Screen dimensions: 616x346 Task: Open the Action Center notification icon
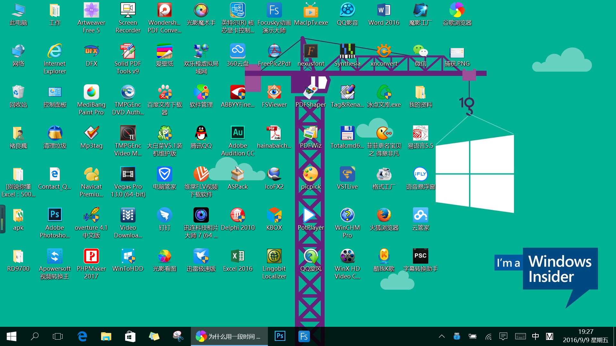click(503, 336)
